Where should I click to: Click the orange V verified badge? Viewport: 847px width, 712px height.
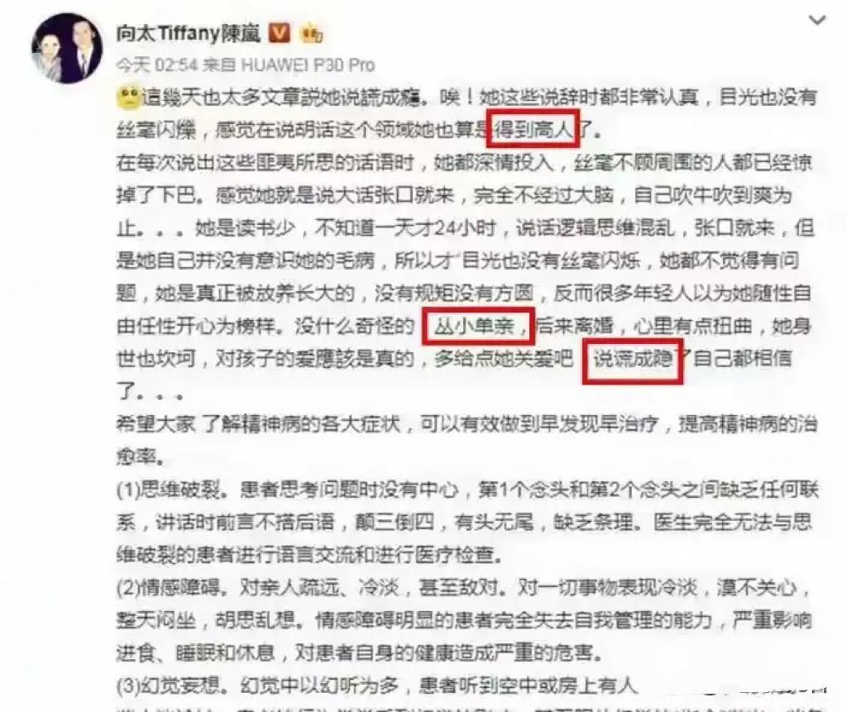click(280, 34)
